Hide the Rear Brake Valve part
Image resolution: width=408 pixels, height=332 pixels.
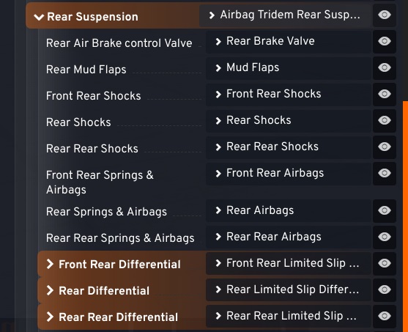click(385, 41)
